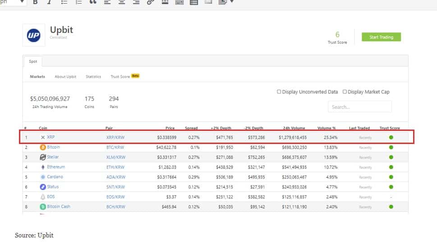Open the BTC/KRW pair link

tap(115, 147)
